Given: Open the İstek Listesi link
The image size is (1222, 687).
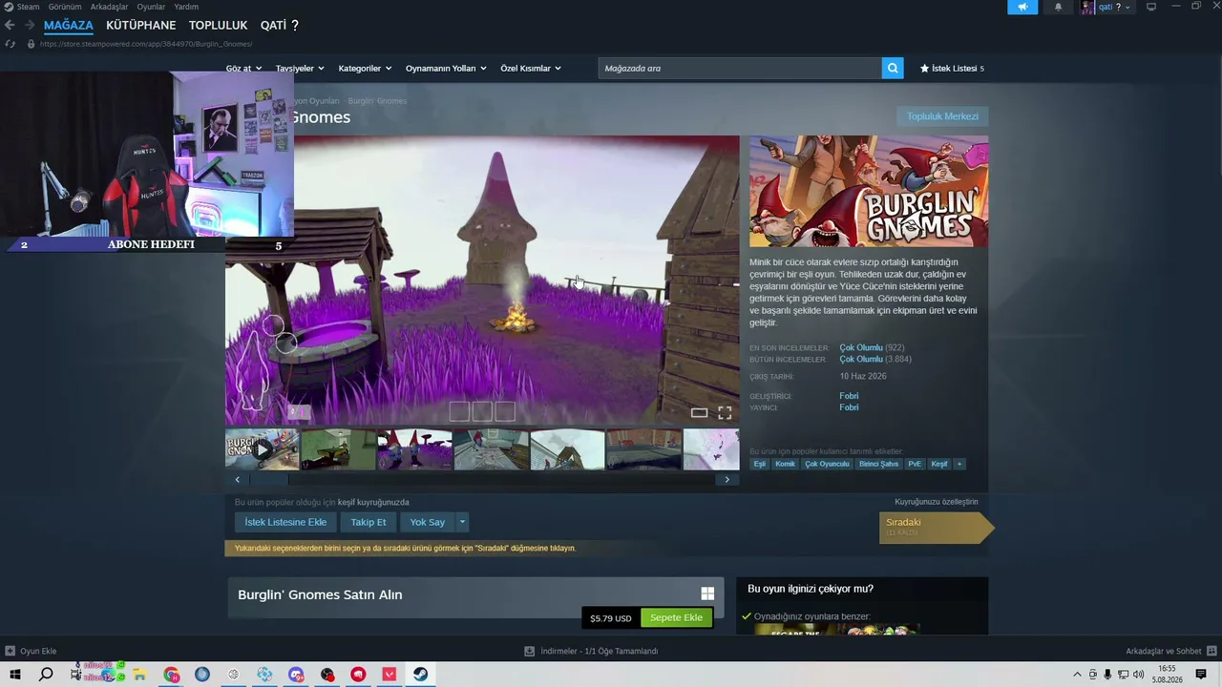Looking at the screenshot, I should [953, 69].
